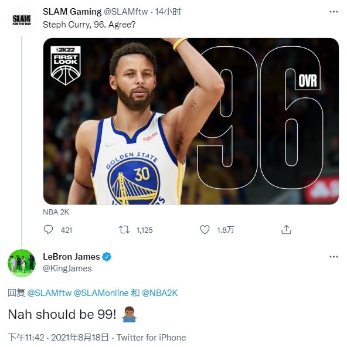Click LeBron James's profile avatar
Screen dimensions: 347x347
(x=22, y=263)
